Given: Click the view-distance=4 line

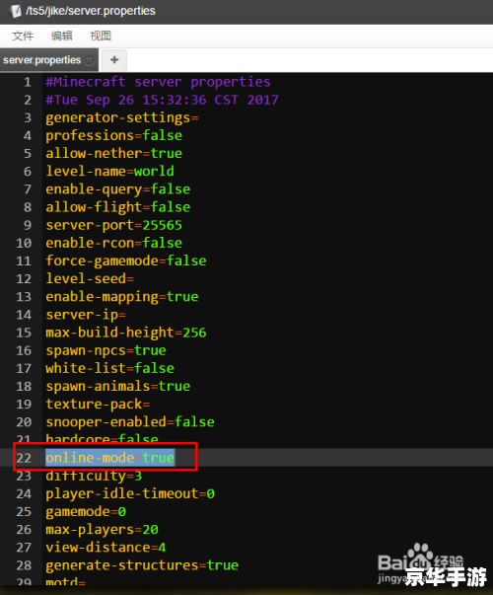Looking at the screenshot, I should 106,548.
